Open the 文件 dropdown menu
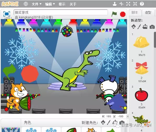Viewport: 156px width, 132px height. coord(37,4)
